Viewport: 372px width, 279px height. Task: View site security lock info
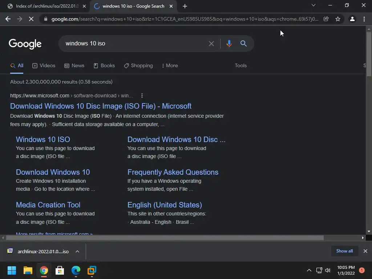click(x=46, y=19)
